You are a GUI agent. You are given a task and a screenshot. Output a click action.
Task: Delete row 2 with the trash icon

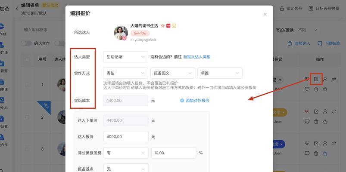[316, 122]
